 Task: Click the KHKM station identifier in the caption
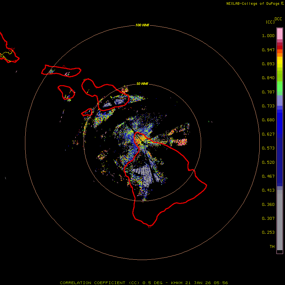177,283
